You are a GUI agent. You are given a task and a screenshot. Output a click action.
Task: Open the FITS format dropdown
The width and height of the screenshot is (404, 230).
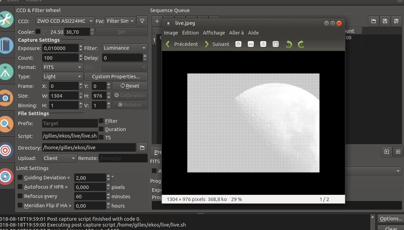click(x=62, y=67)
